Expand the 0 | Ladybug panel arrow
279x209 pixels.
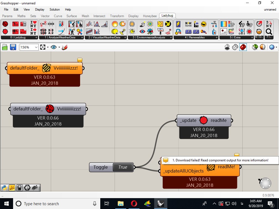click(36, 38)
